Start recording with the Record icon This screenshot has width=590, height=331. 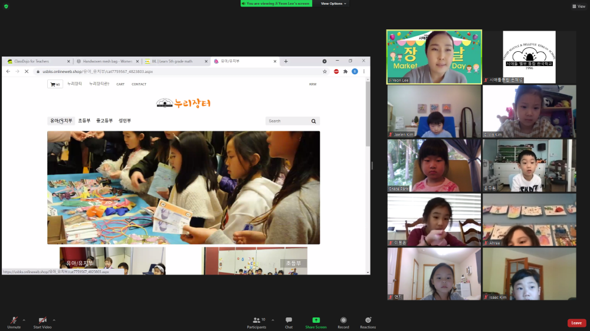tap(343, 320)
